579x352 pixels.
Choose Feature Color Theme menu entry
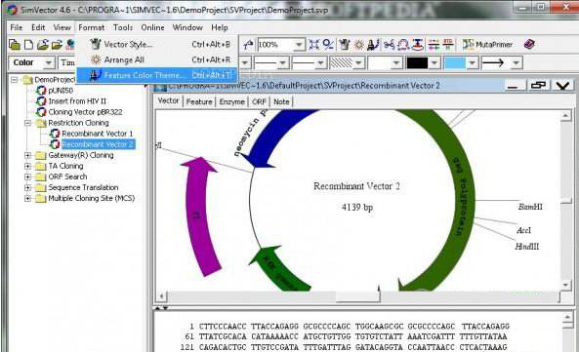(157, 75)
